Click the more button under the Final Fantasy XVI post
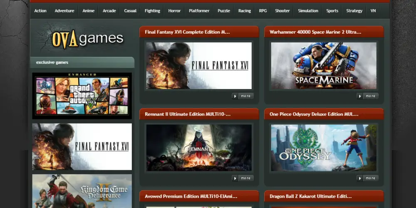 click(x=243, y=96)
